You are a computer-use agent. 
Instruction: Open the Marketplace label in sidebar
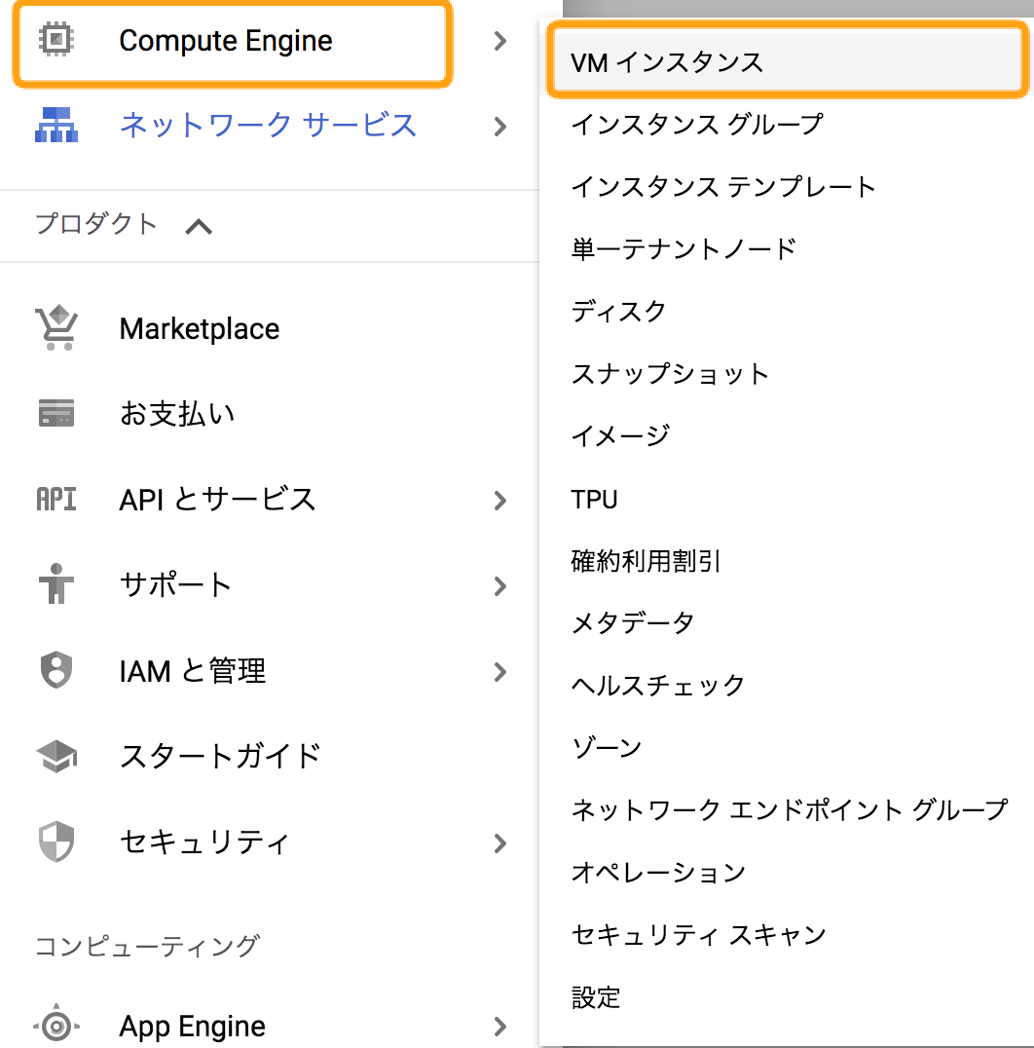click(200, 329)
